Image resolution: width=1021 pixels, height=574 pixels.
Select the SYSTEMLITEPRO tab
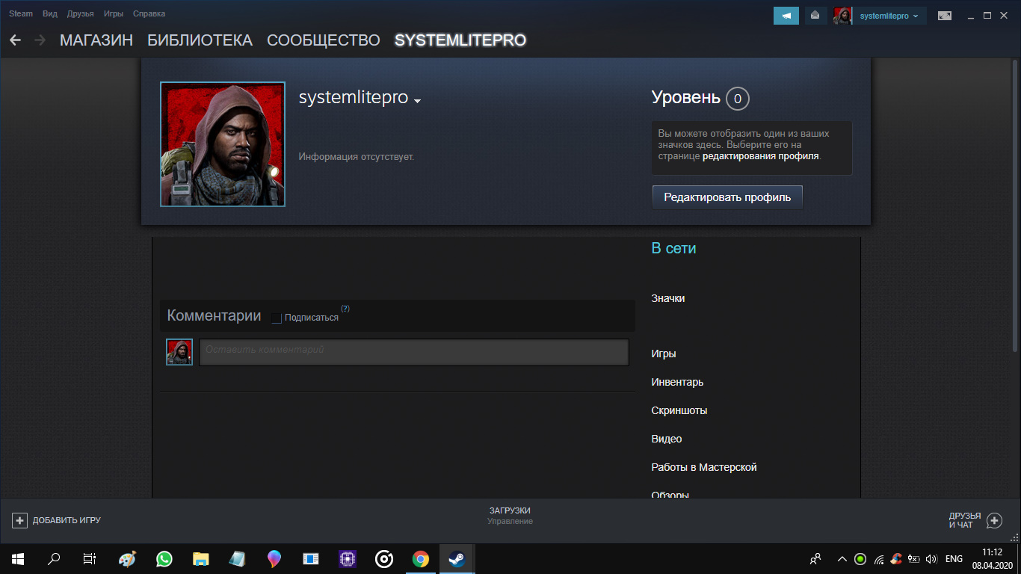click(460, 40)
